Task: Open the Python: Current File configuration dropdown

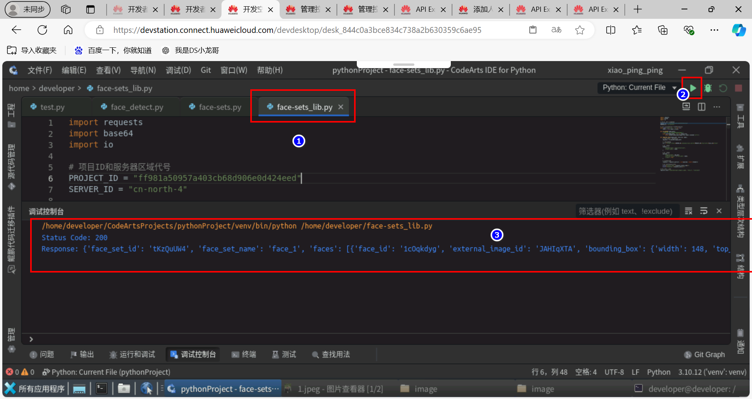Action: 638,88
